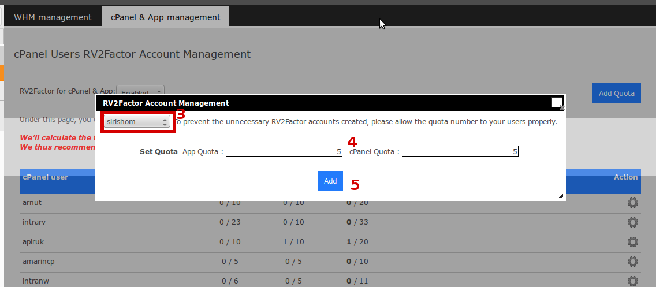Image resolution: width=656 pixels, height=287 pixels.
Task: Open the gear action for intrarv
Action: pos(632,222)
